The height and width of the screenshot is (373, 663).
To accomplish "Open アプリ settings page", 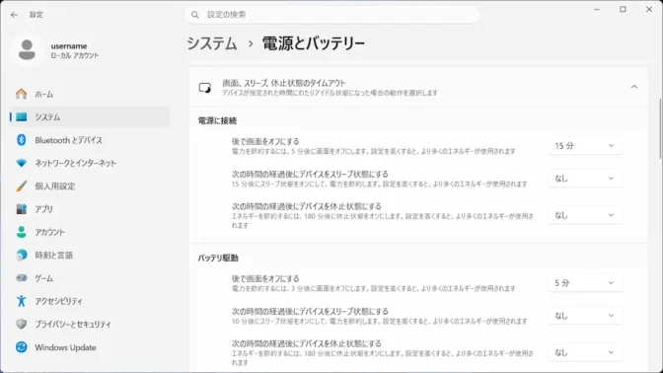I will pyautogui.click(x=90, y=209).
